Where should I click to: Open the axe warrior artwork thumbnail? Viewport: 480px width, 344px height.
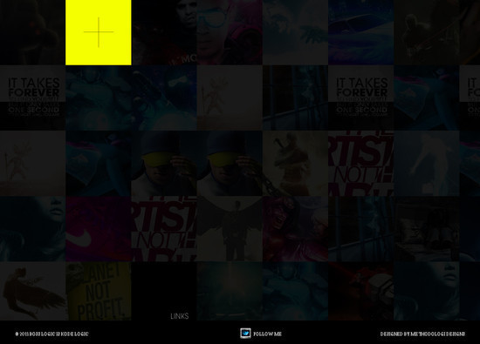click(295, 164)
